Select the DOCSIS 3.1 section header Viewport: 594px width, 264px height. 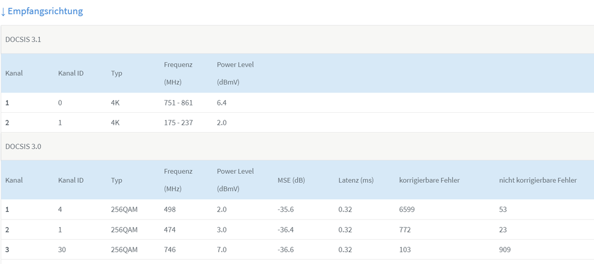tap(23, 40)
